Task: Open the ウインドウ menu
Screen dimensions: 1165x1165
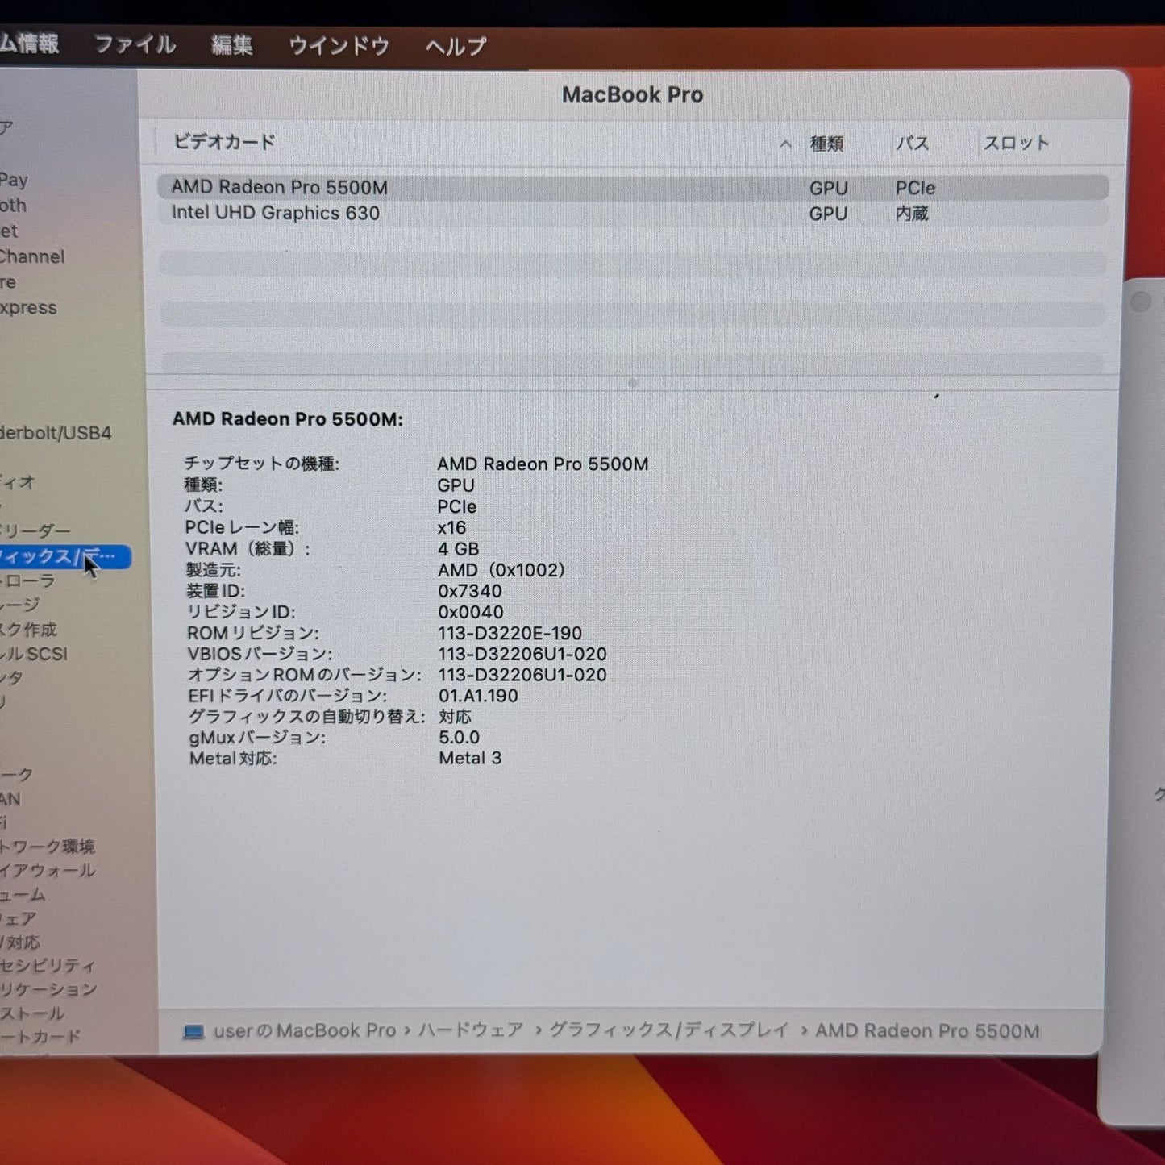Action: (339, 46)
